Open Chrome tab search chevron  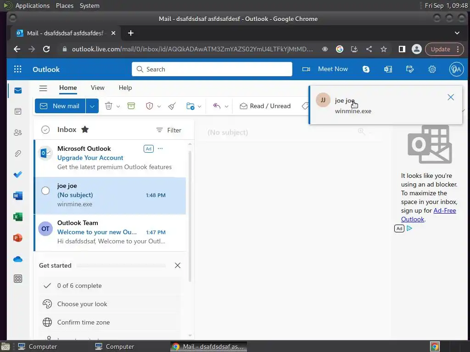click(x=457, y=33)
